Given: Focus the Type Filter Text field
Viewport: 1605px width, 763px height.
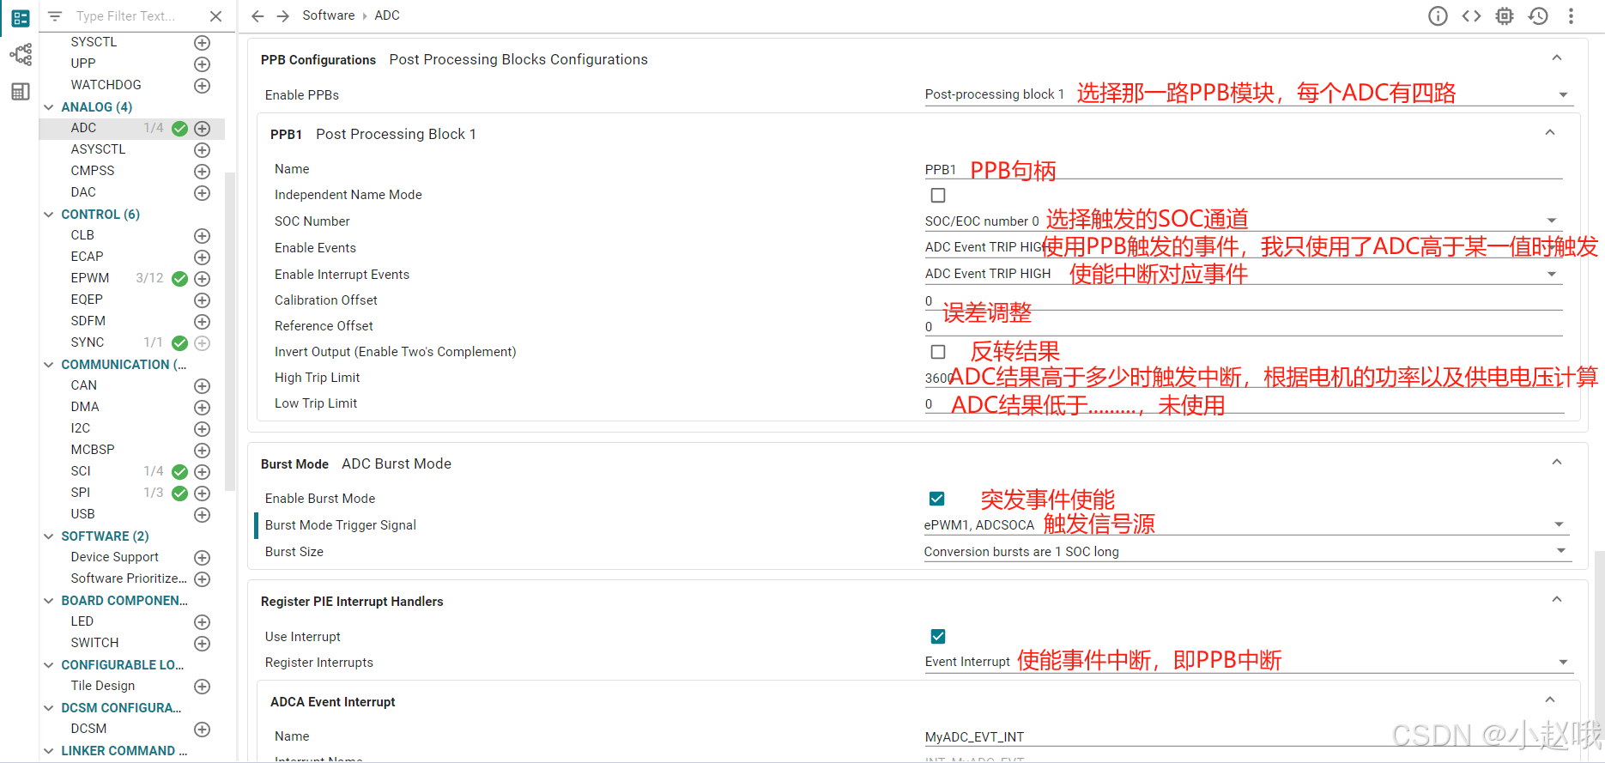Looking at the screenshot, I should (x=137, y=16).
